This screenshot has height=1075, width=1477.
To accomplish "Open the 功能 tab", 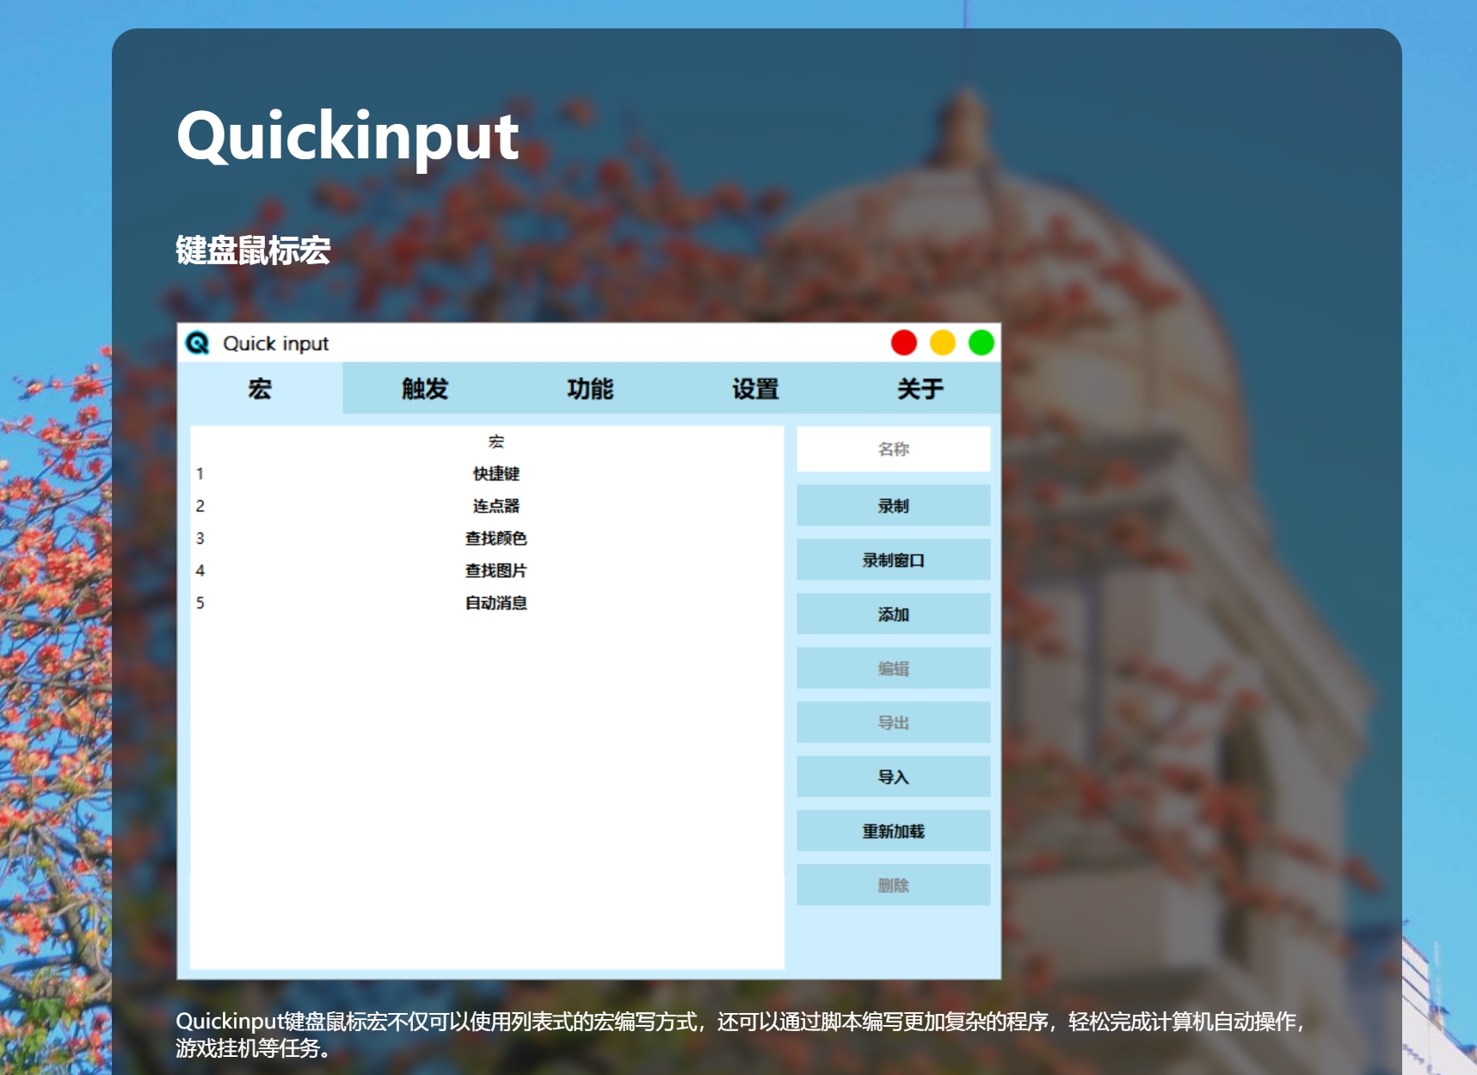I will tap(590, 388).
